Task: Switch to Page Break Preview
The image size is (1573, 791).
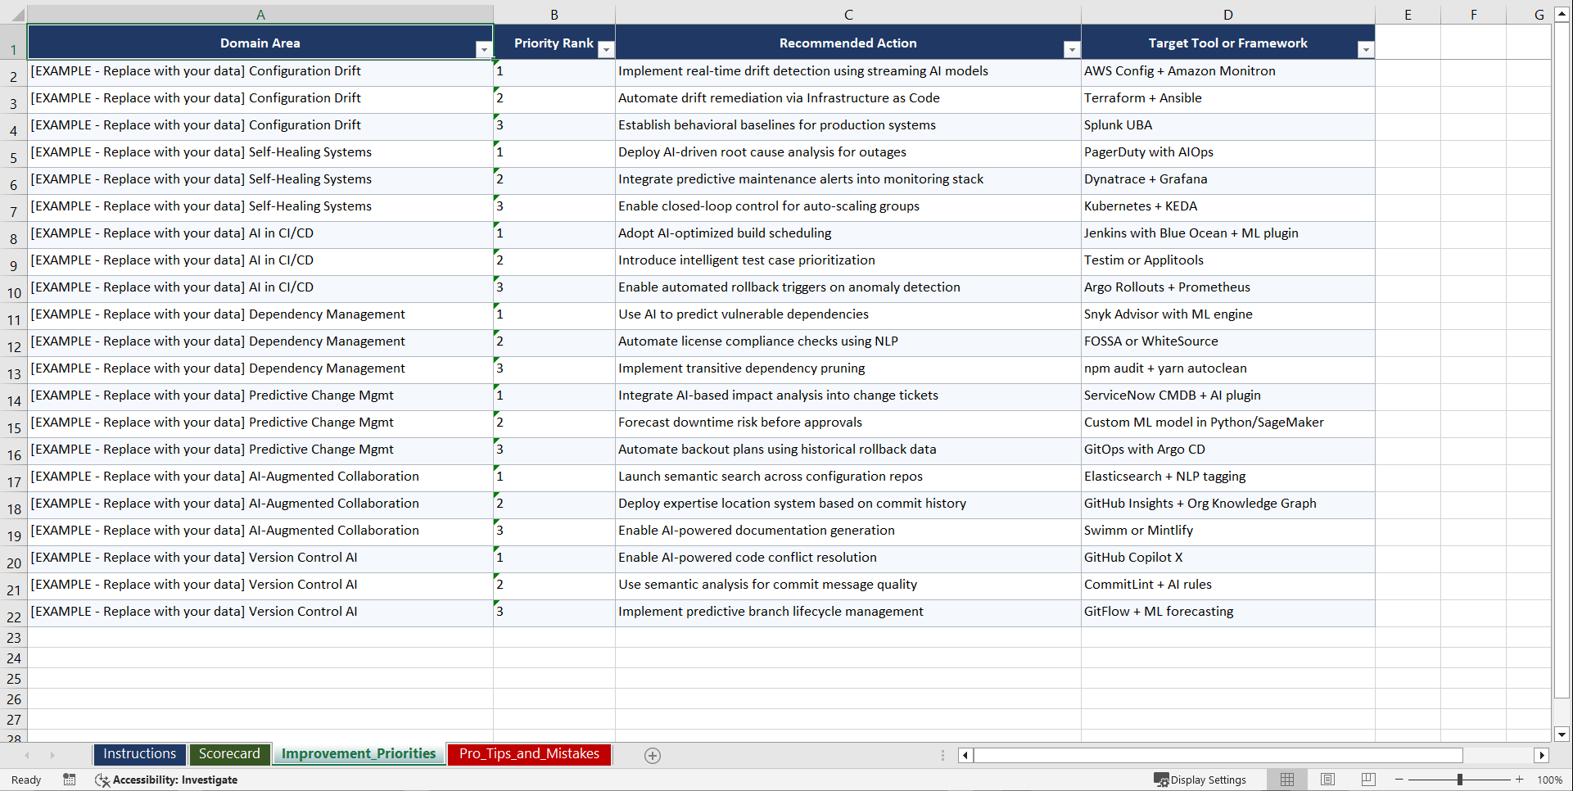Action: (1367, 780)
